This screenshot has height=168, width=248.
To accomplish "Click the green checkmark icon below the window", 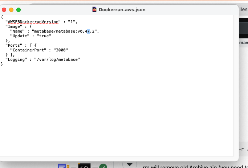I will 103,166.
